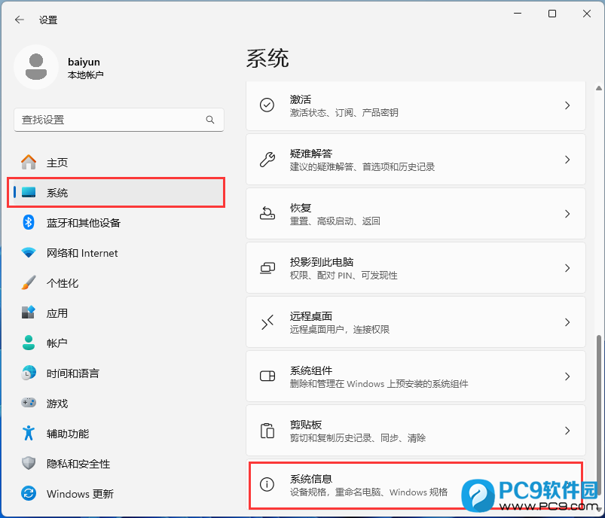This screenshot has width=605, height=518.
Task: Select 辅助功能 in sidebar
Action: (118, 433)
